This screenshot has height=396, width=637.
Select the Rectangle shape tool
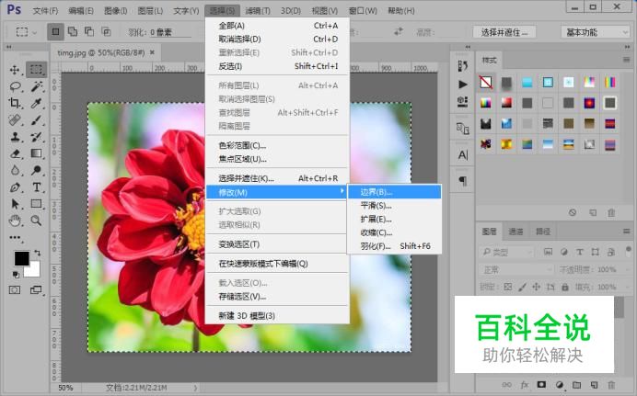click(37, 204)
